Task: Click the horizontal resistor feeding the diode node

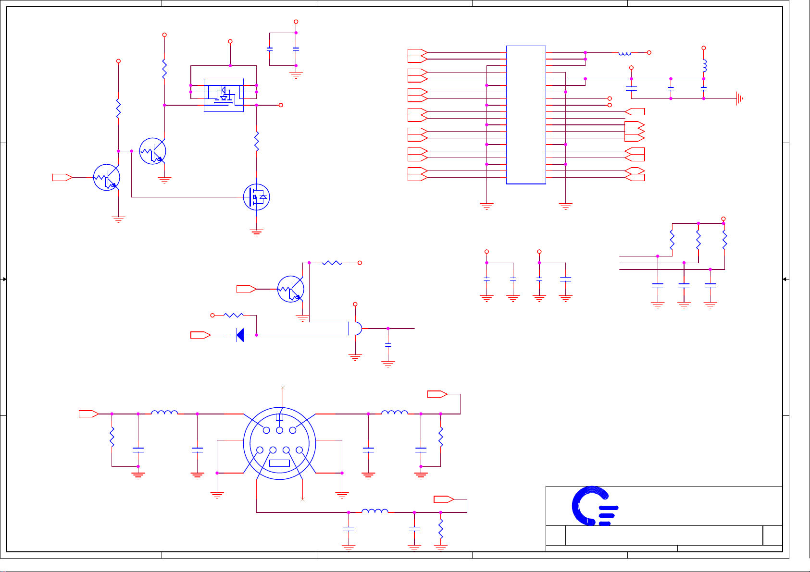Action: [234, 315]
